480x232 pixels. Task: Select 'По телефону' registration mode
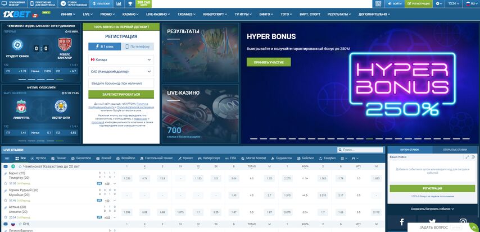[138, 47]
